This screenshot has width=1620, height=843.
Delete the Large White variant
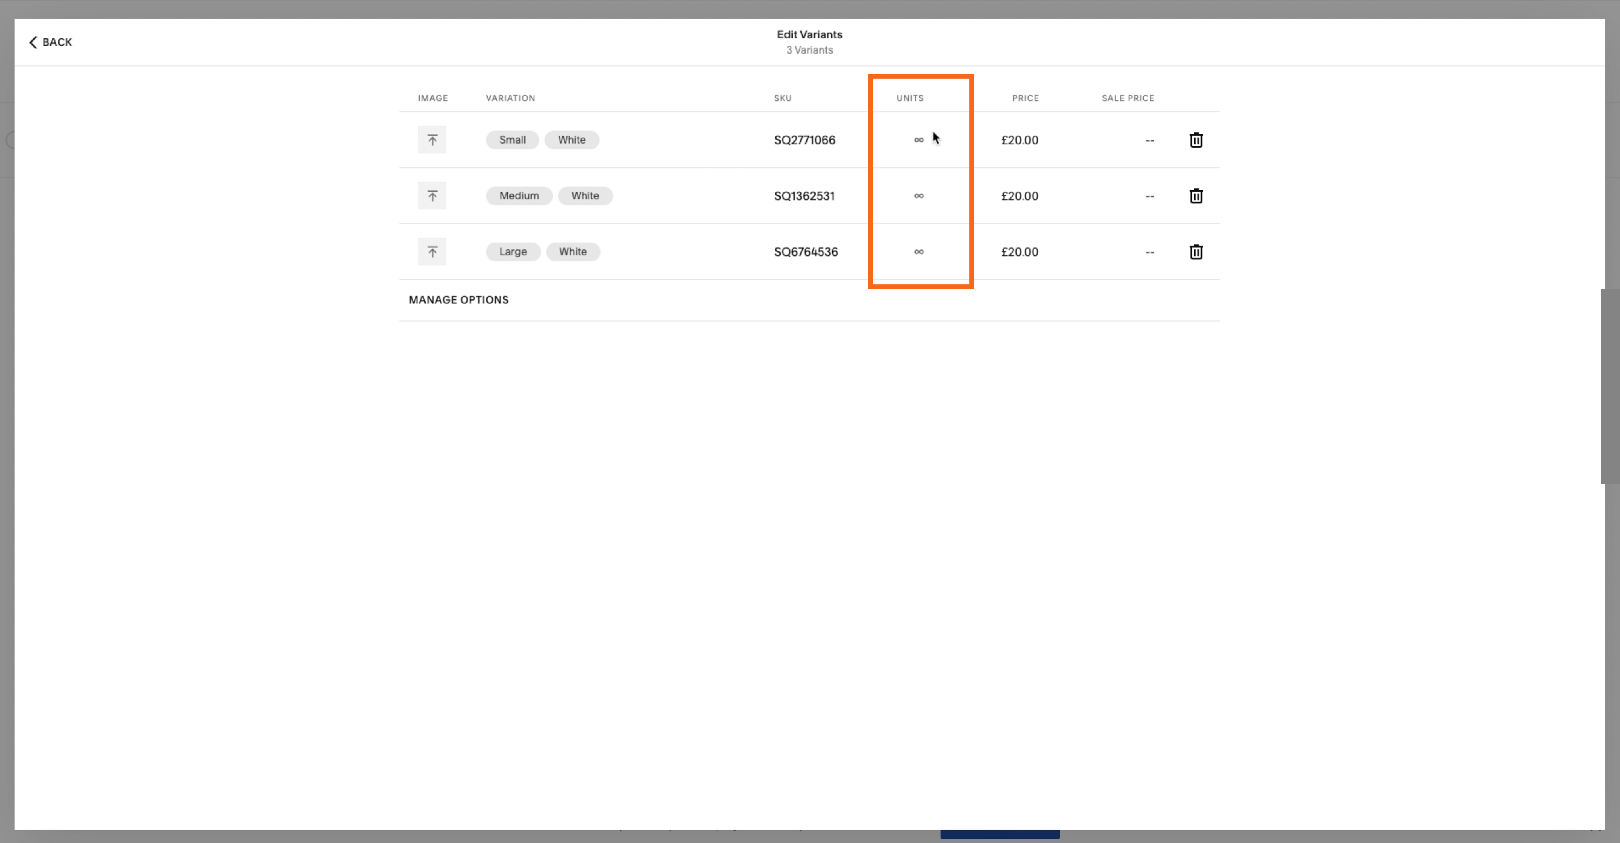pos(1196,251)
